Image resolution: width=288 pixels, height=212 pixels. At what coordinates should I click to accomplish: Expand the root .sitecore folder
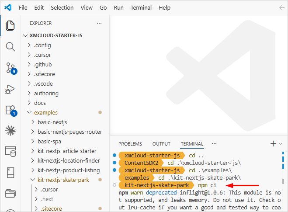tap(65, 74)
